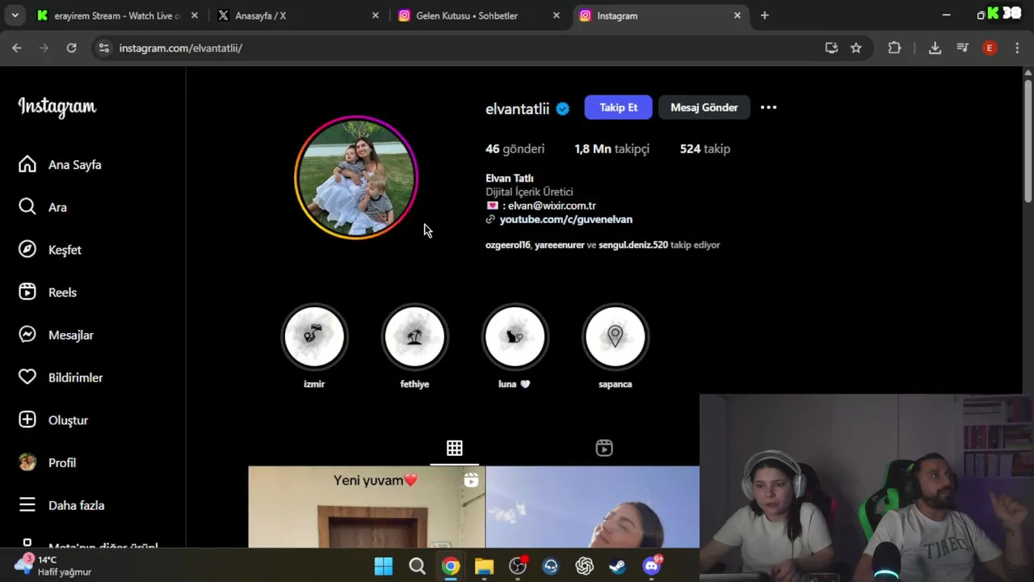Click Oluştur to create a post

pos(54,420)
